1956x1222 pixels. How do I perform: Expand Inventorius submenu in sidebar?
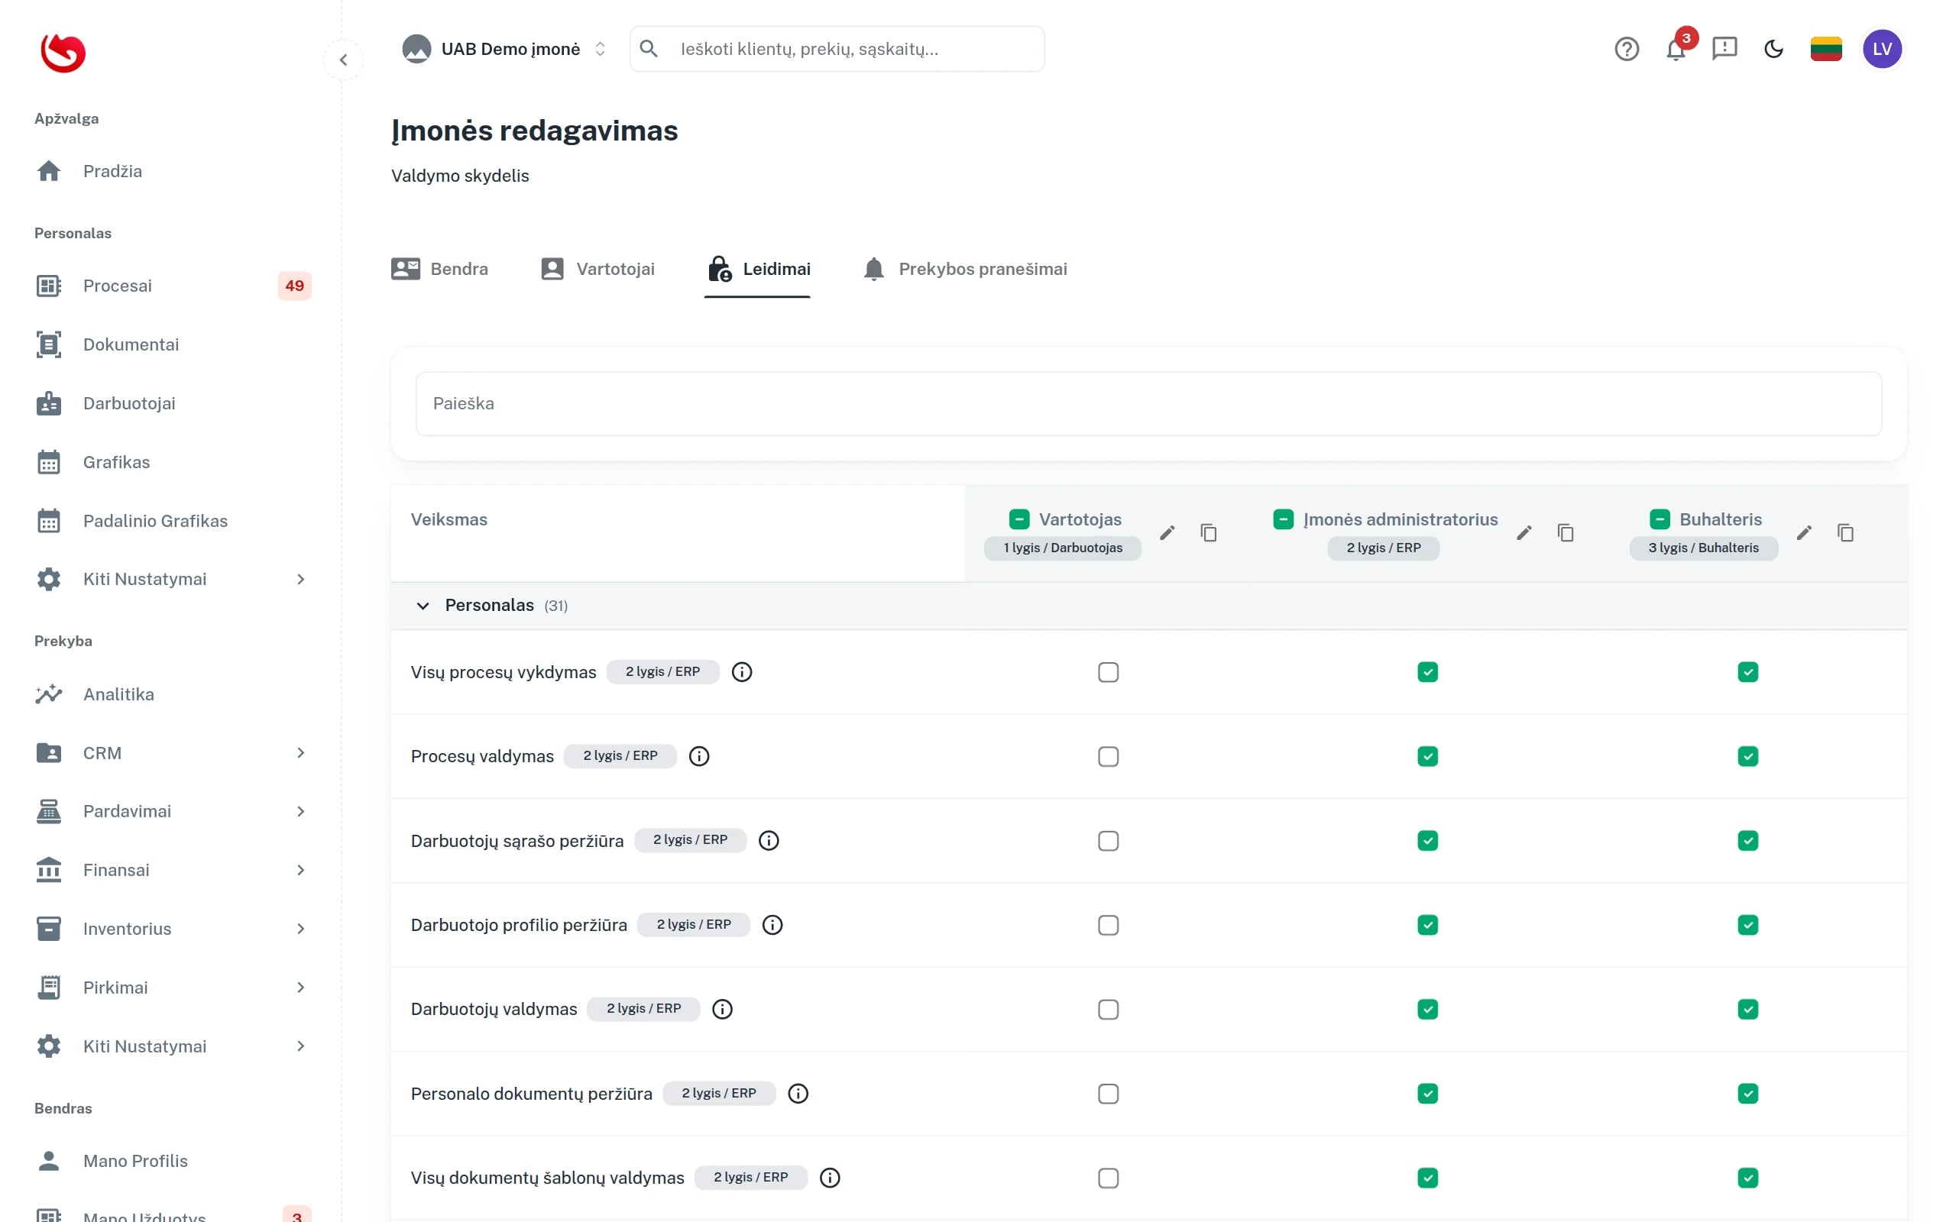pos(171,929)
